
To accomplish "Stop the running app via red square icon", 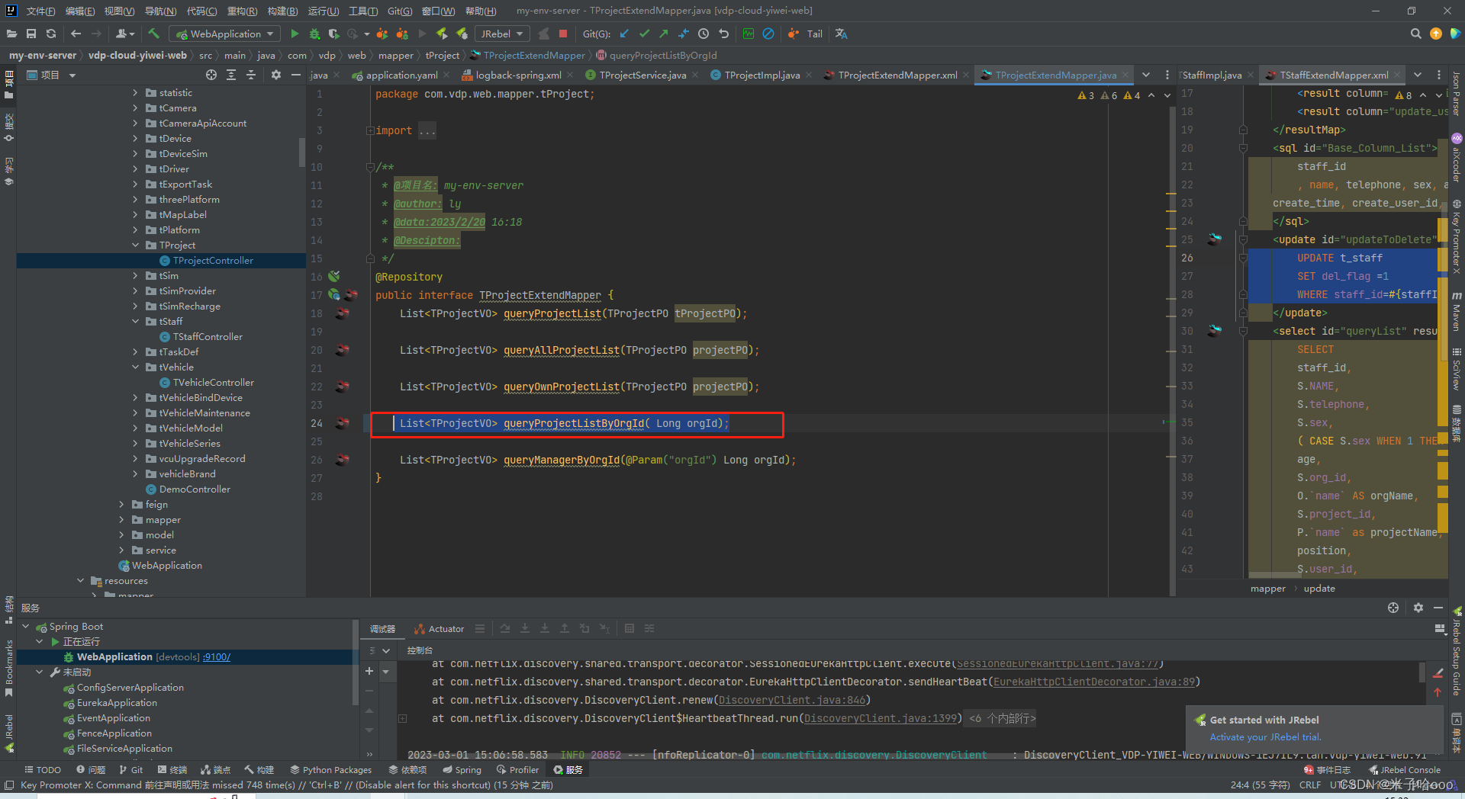I will 563,34.
